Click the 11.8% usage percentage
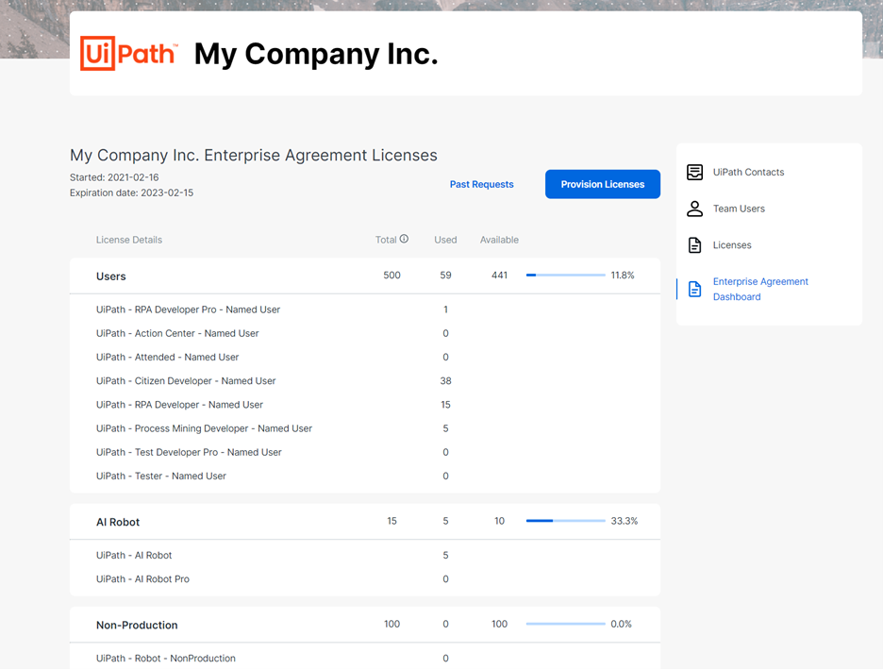883x669 pixels. click(623, 276)
